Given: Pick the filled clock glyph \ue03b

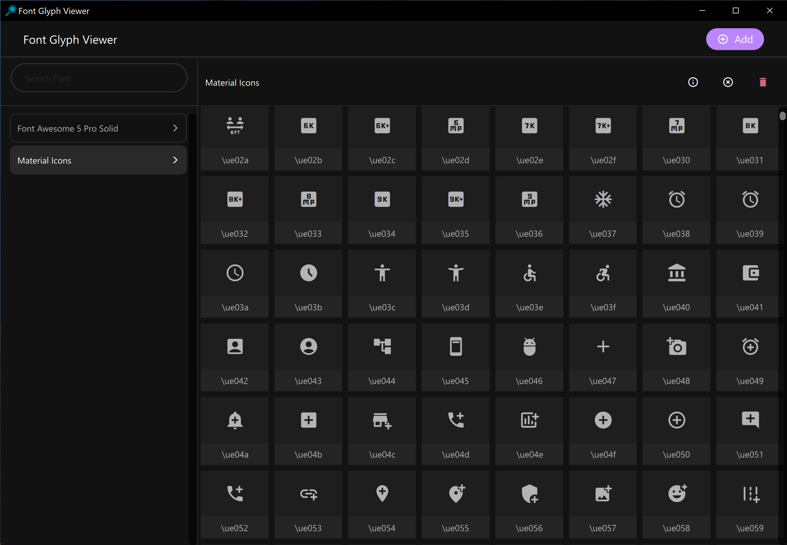Looking at the screenshot, I should click(x=308, y=273).
